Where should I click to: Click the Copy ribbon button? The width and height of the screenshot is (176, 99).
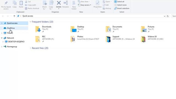pos(15,4)
